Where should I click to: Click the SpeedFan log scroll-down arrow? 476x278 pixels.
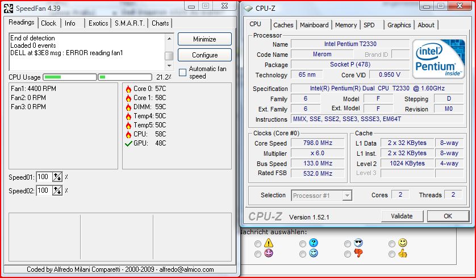click(169, 65)
